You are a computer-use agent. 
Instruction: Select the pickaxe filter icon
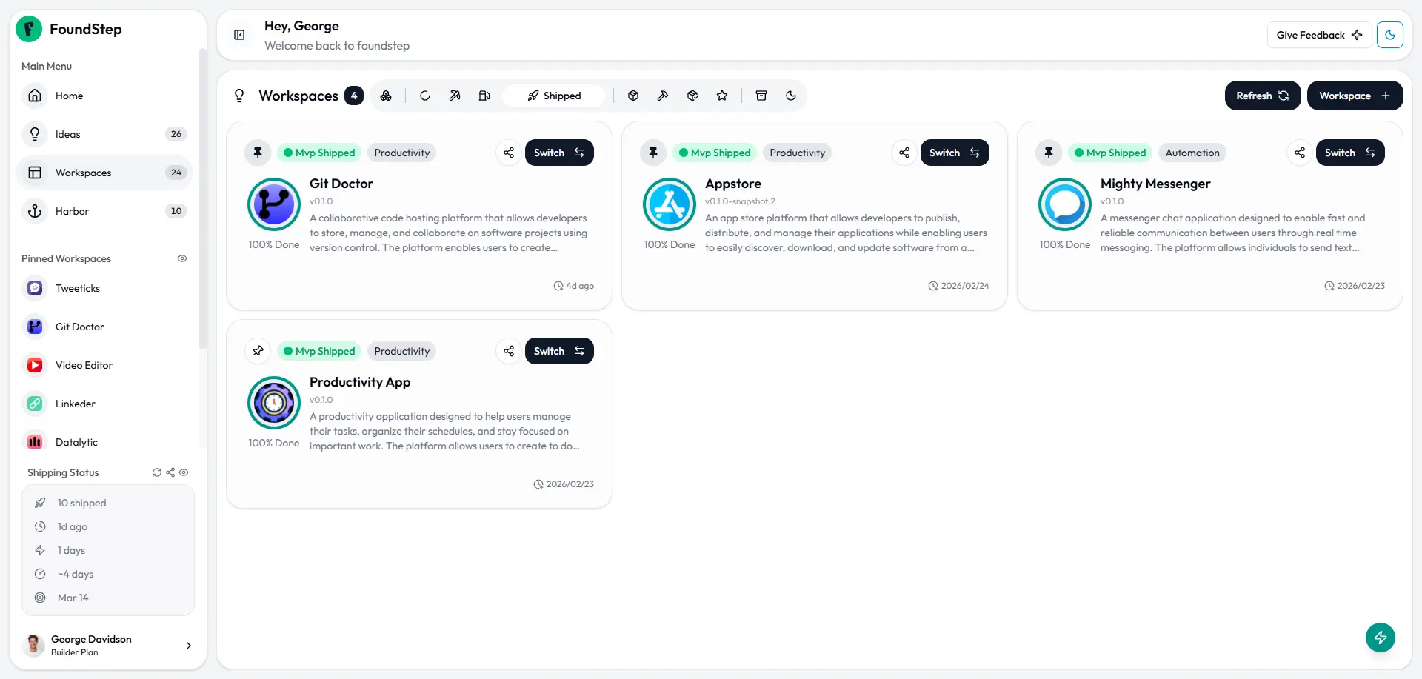[x=455, y=96]
